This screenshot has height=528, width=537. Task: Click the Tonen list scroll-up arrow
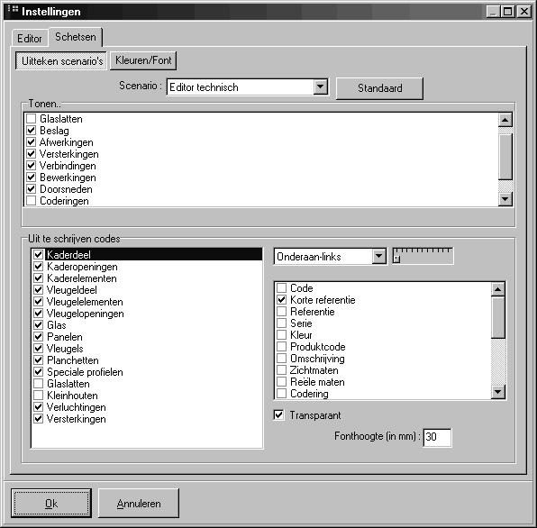(505, 120)
